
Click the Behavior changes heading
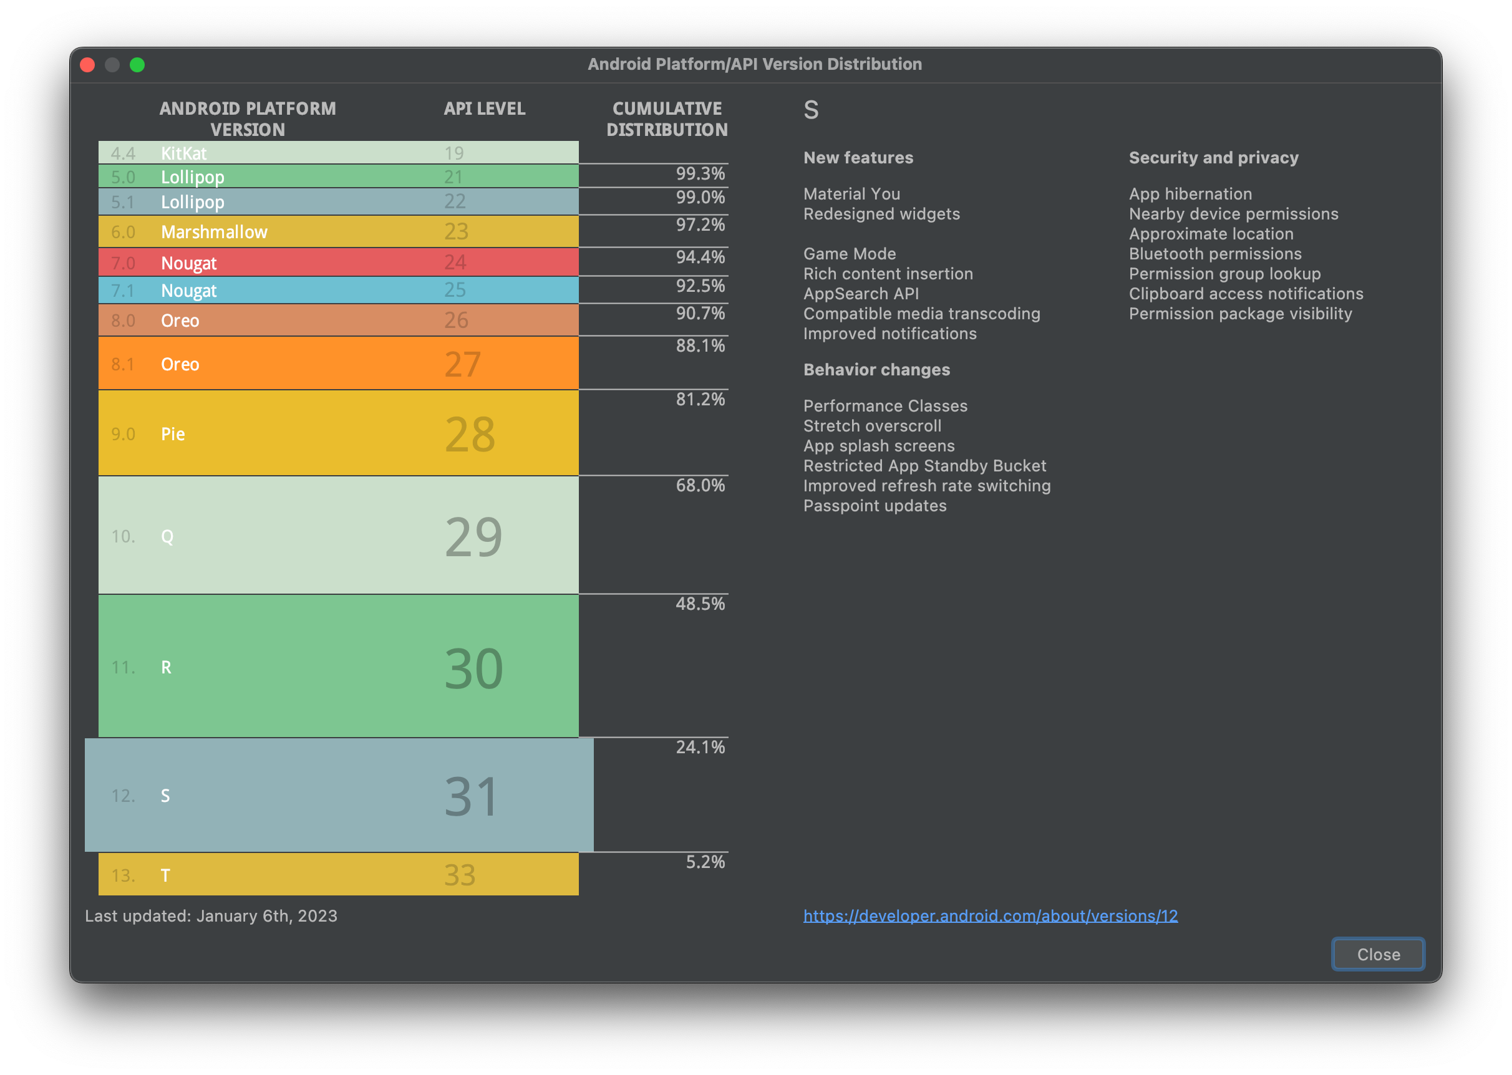pos(876,369)
